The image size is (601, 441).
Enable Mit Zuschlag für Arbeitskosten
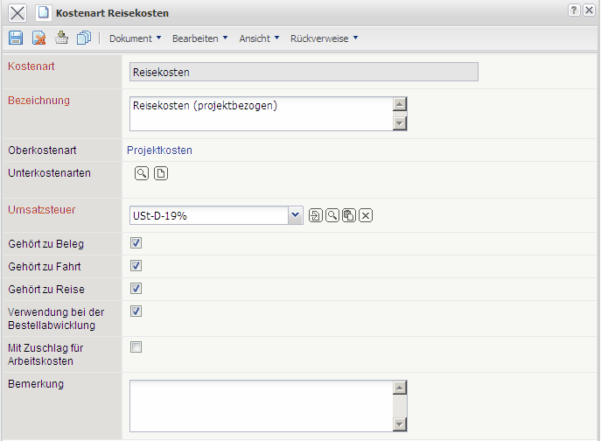pos(136,347)
